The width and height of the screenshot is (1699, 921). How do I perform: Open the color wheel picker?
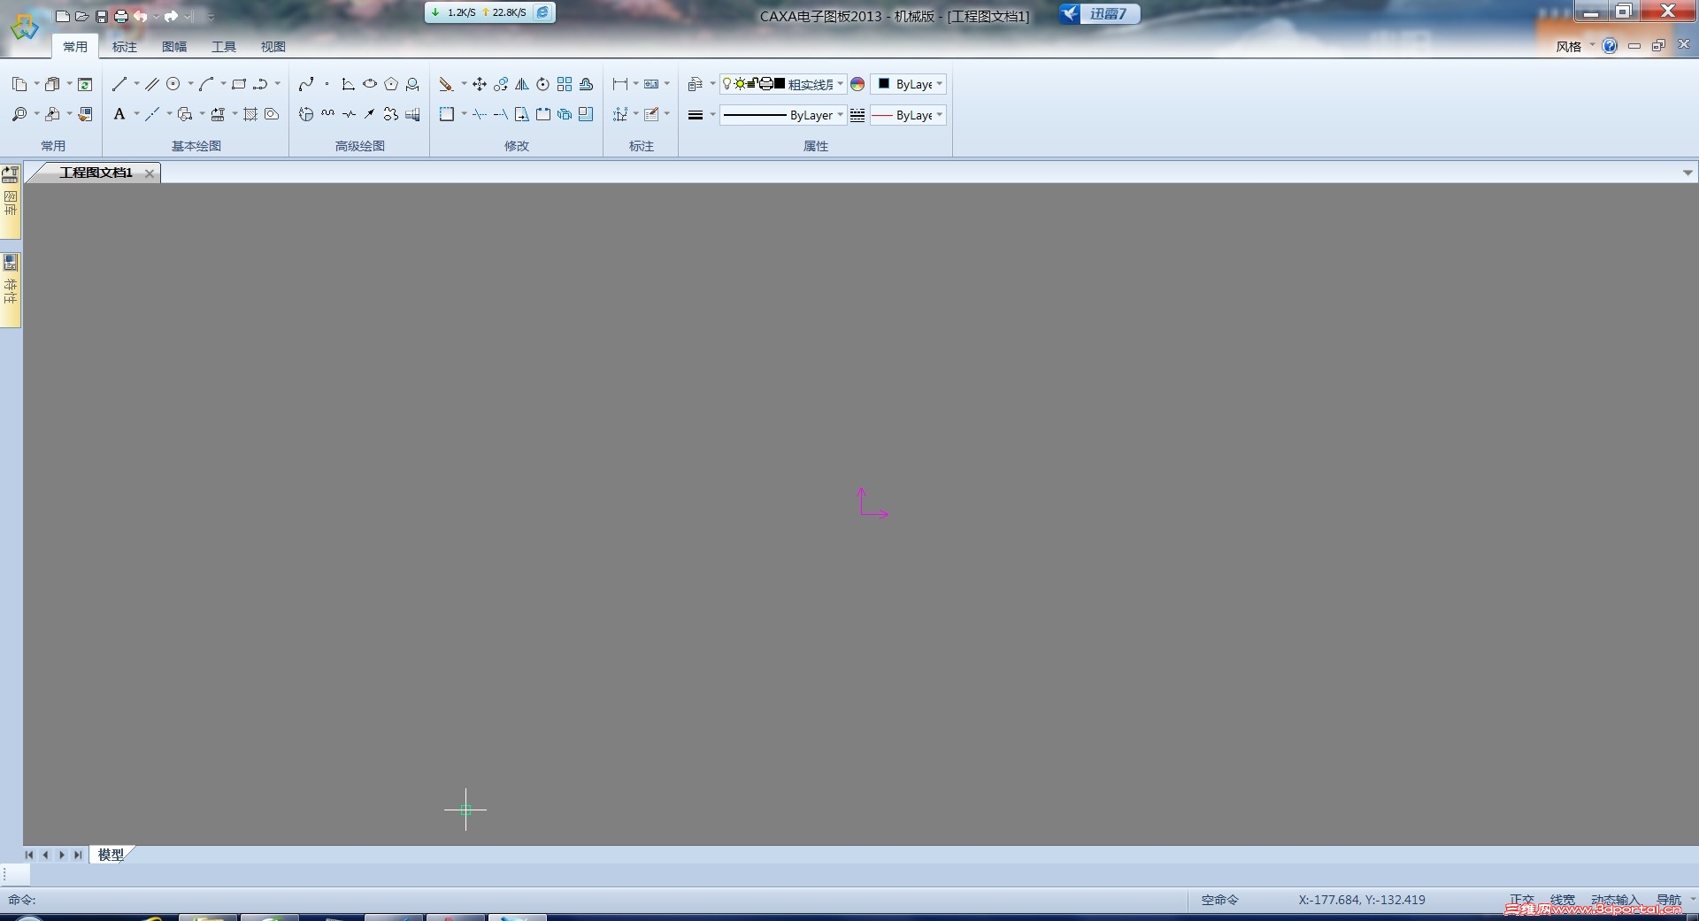tap(857, 84)
